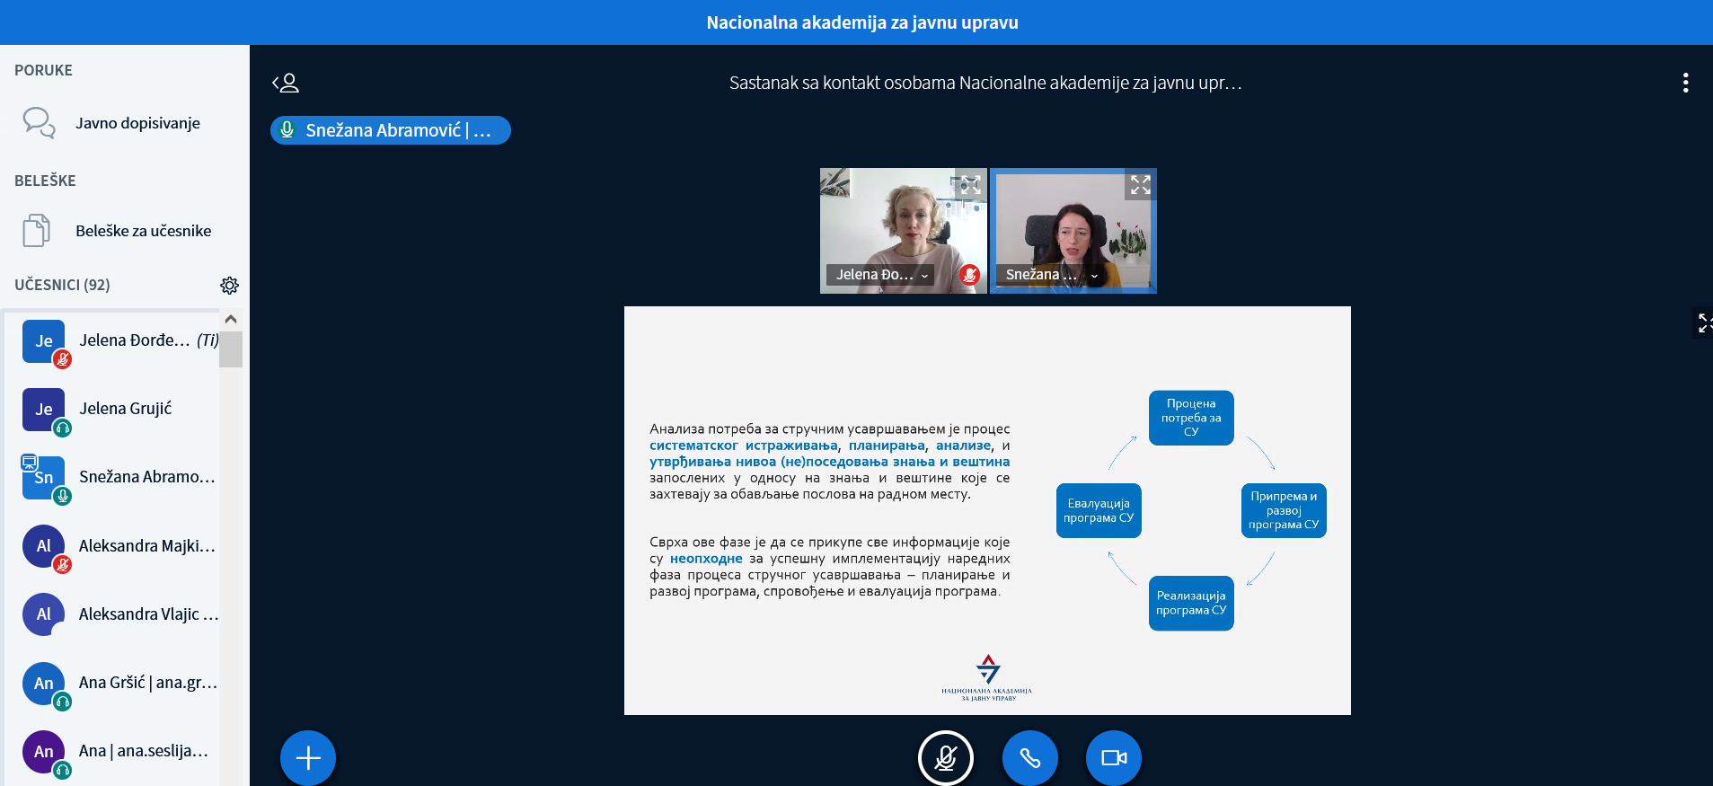Click the Snežana Abramović talking indicator
The image size is (1713, 786).
[390, 130]
